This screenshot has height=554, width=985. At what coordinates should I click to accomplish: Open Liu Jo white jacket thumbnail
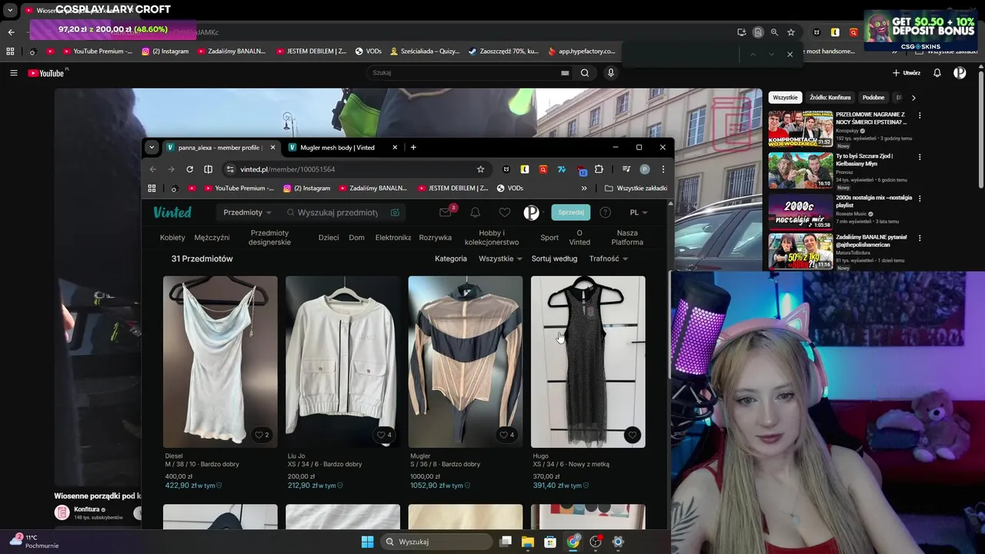(x=343, y=362)
